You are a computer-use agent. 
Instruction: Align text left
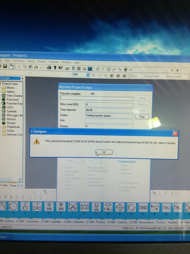112,76
